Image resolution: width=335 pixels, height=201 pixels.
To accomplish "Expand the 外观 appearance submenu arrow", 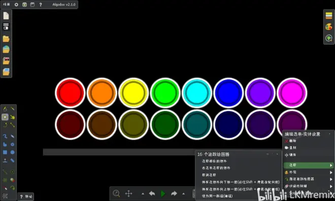I will tap(331, 172).
